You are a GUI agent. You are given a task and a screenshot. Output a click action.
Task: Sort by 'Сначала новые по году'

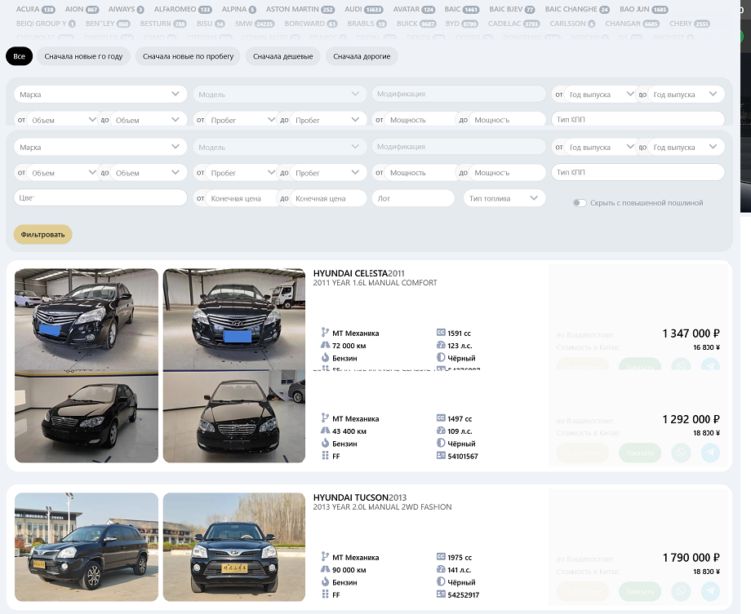(83, 56)
